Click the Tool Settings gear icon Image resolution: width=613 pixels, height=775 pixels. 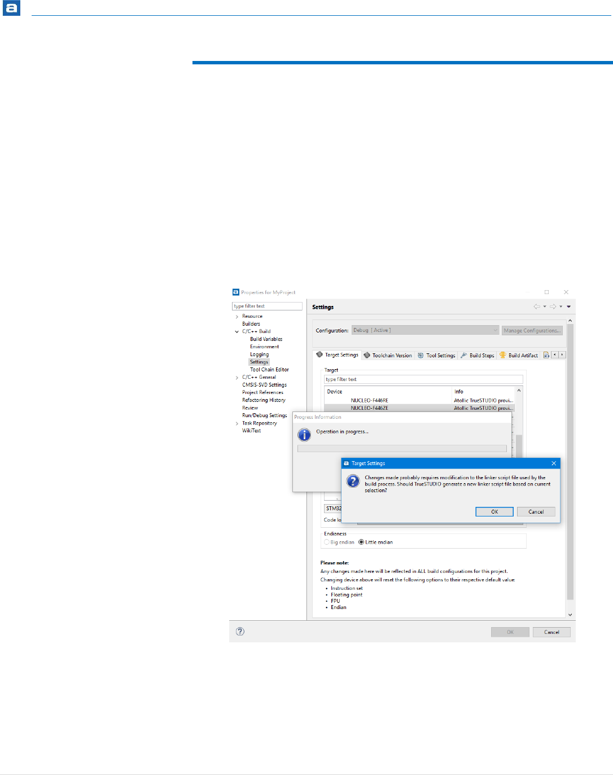pos(421,355)
